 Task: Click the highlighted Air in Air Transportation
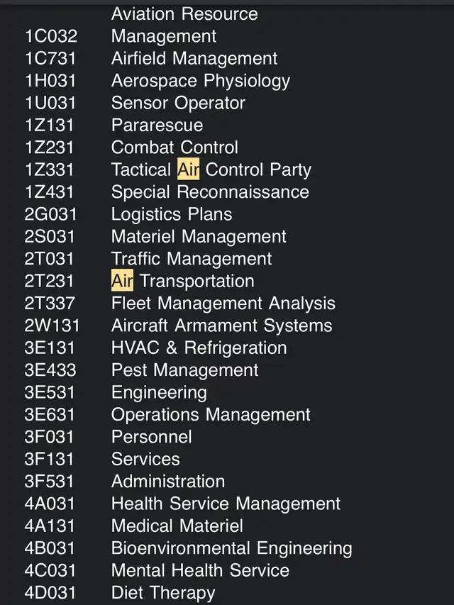[x=122, y=280]
